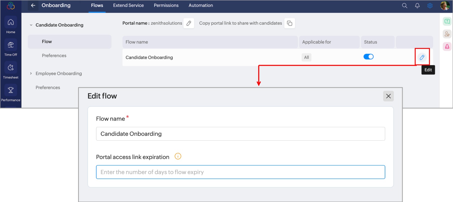This screenshot has width=453, height=202.
Task: Toggle the Candidate Onboarding flow status
Action: (x=368, y=57)
